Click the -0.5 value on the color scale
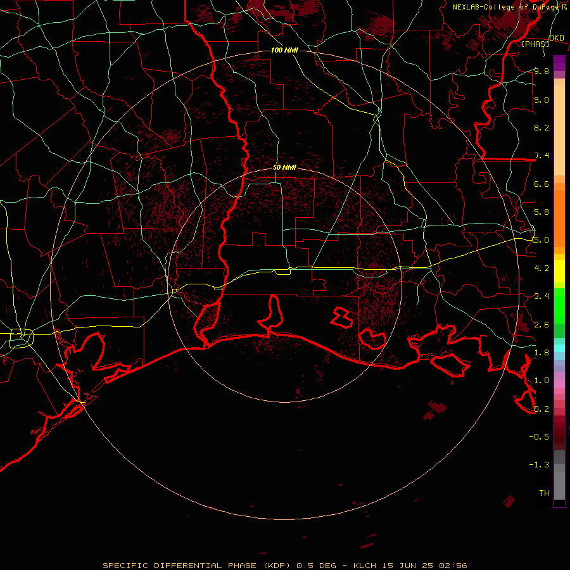The height and width of the screenshot is (570, 570). (539, 436)
